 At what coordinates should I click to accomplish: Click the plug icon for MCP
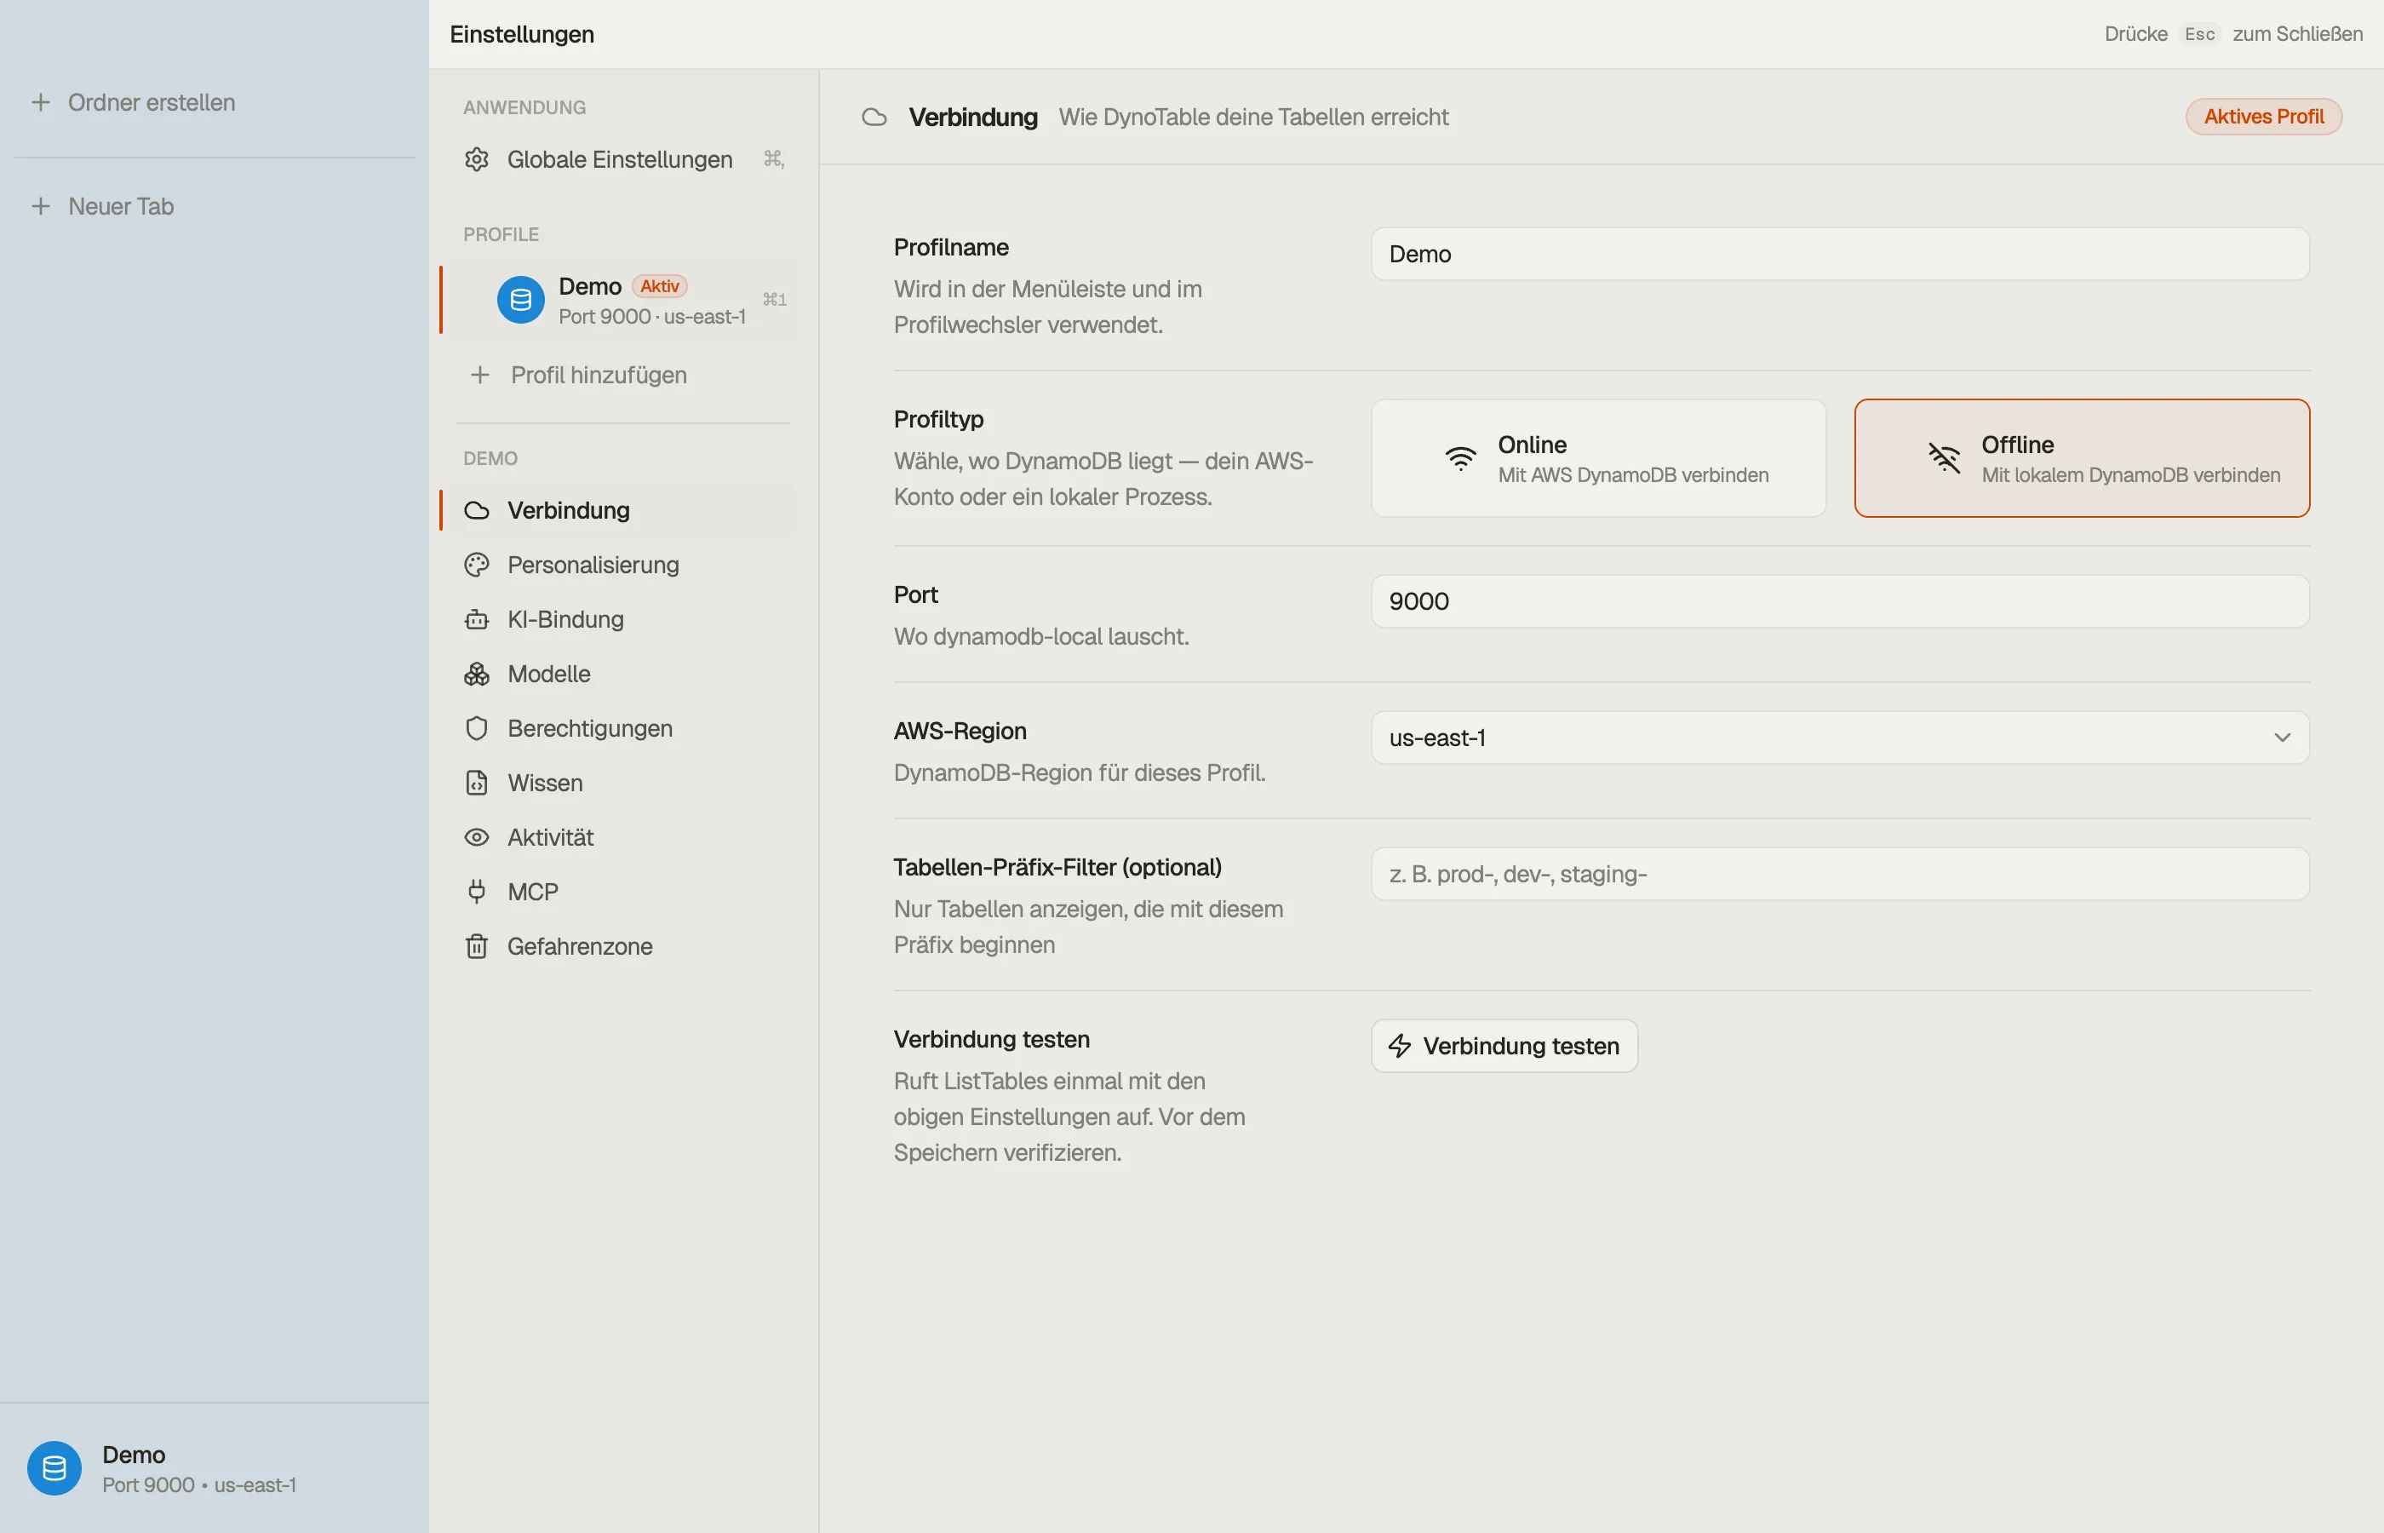pos(477,892)
